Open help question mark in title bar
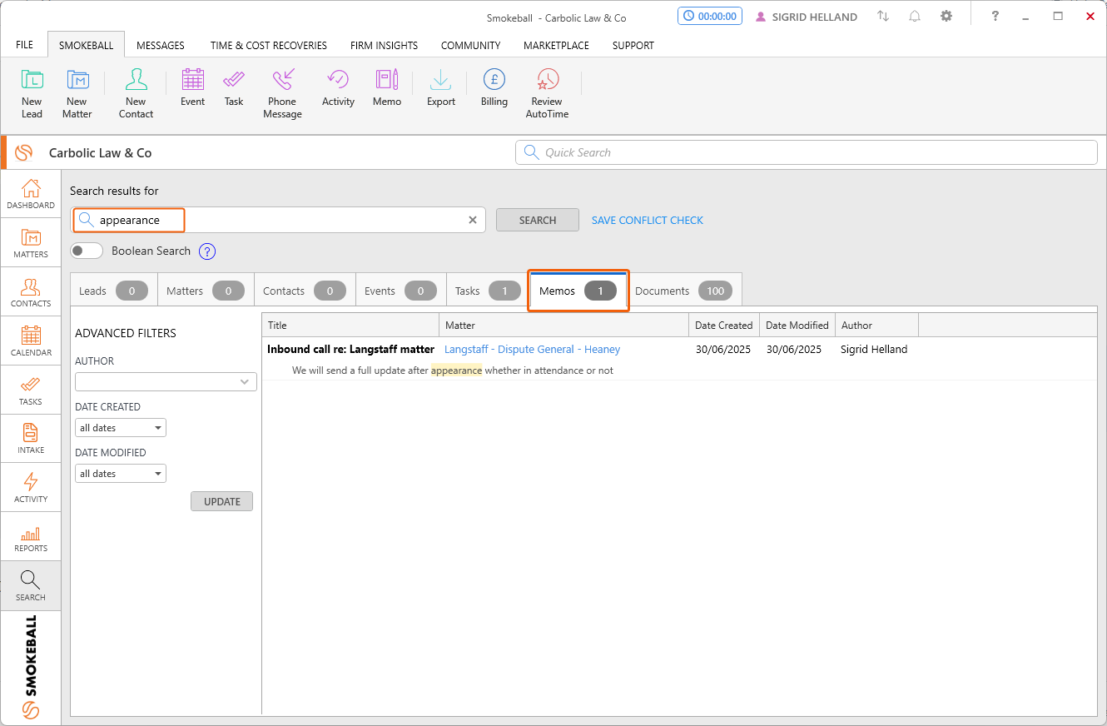Image resolution: width=1107 pixels, height=726 pixels. [x=995, y=16]
